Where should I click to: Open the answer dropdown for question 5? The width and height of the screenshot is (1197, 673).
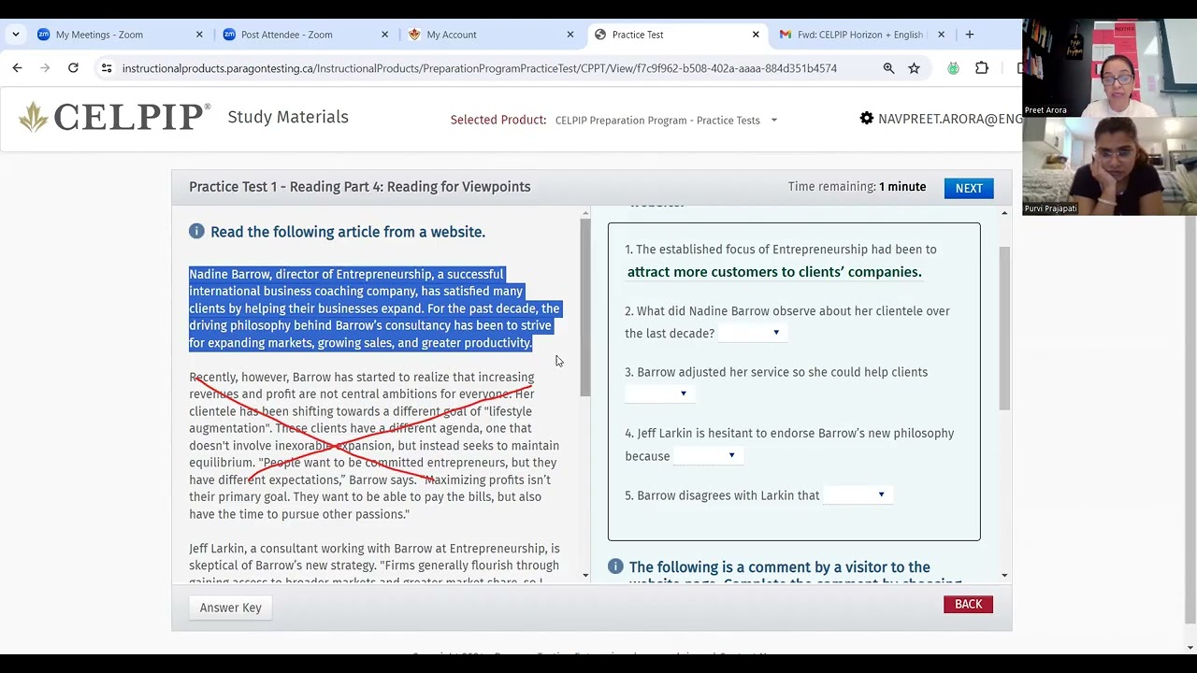click(857, 495)
